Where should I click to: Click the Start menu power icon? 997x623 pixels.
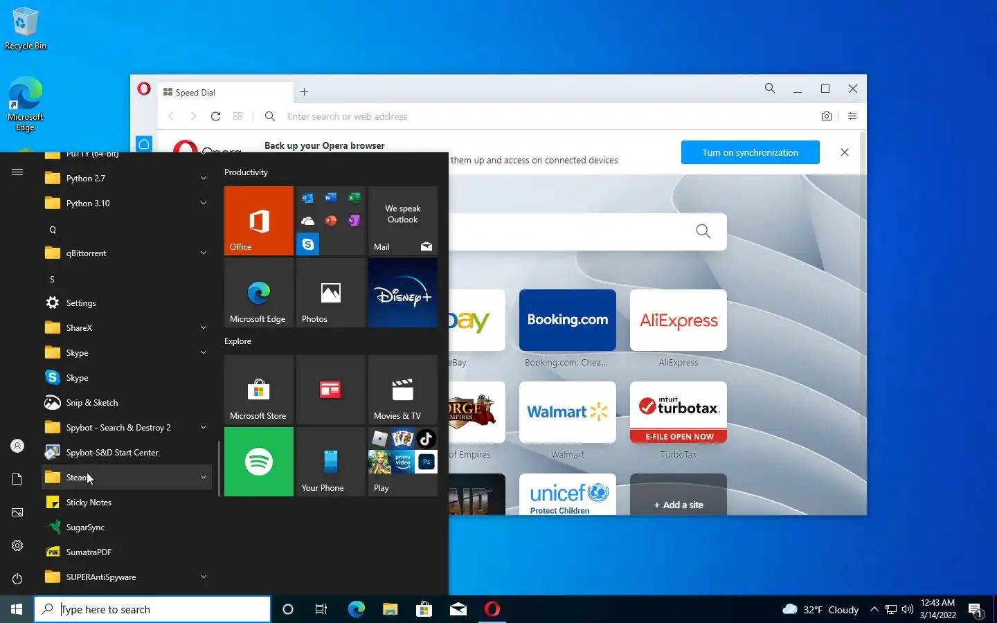tap(17, 579)
